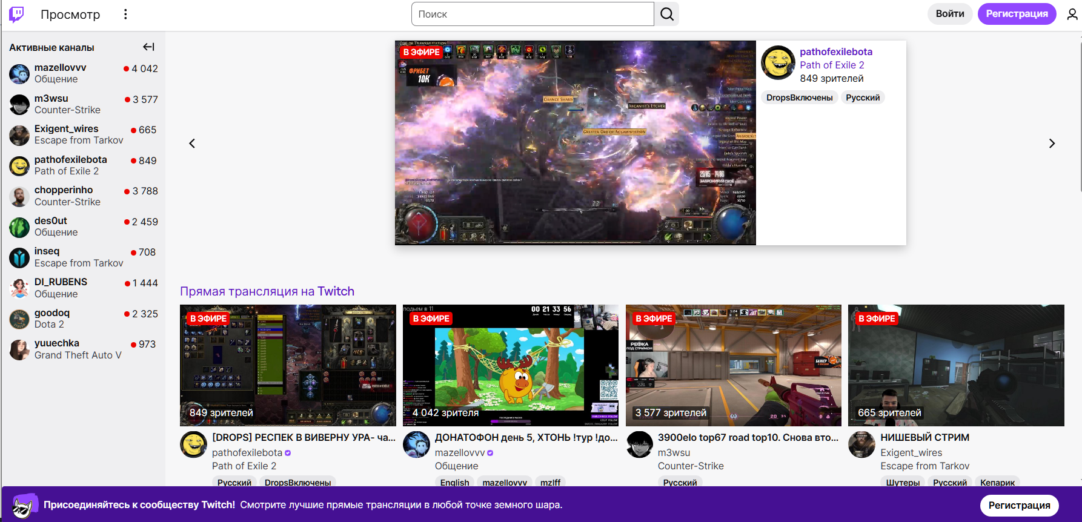Go to previous carousel stream
This screenshot has width=1082, height=522.
click(x=192, y=144)
